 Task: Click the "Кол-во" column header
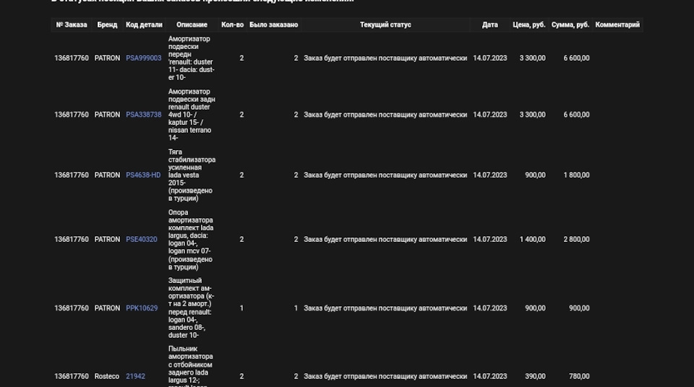coord(232,25)
